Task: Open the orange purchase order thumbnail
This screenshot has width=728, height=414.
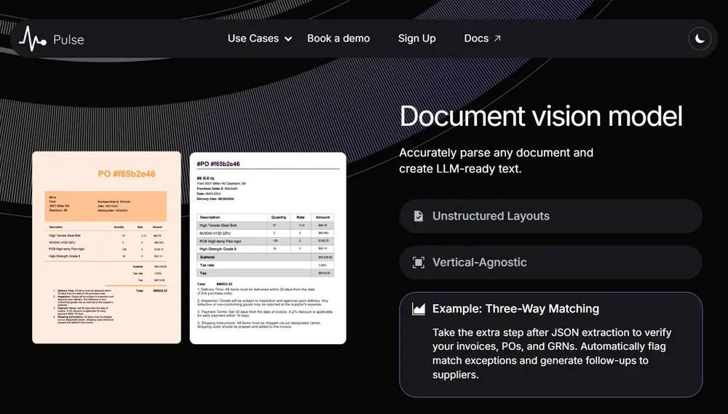Action: (106, 247)
